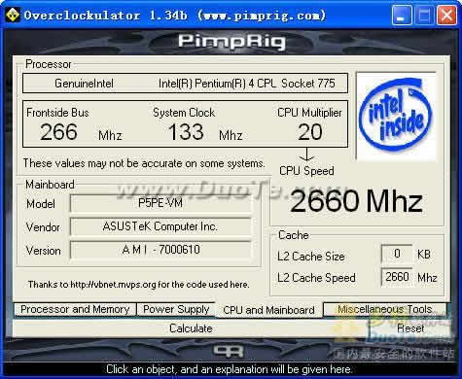Minimize the Overclockulator window
The image size is (462, 379).
pos(402,16)
